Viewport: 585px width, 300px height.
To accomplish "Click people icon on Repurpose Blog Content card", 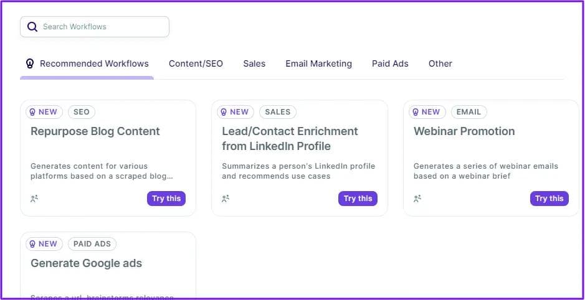I will [34, 199].
